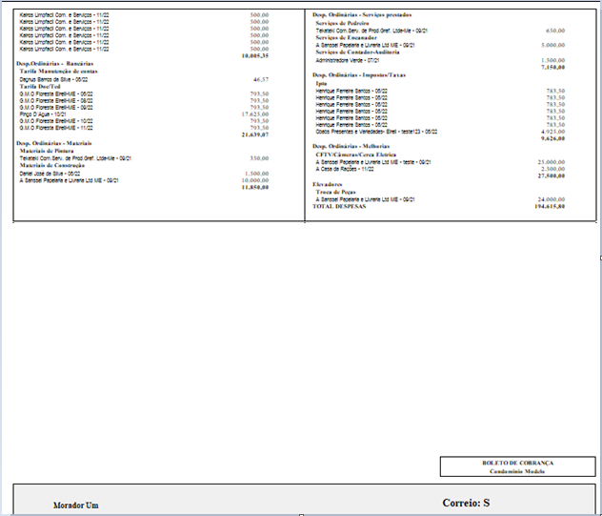Image resolution: width=602 pixels, height=516 pixels.
Task: Click row 'G.M.O Floresta Eireli-ME - 09/22'
Action: [56, 107]
